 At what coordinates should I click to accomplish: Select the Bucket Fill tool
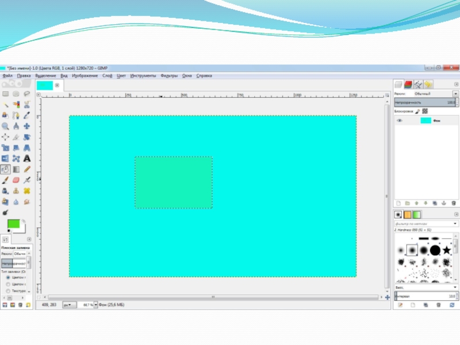pyautogui.click(x=5, y=169)
